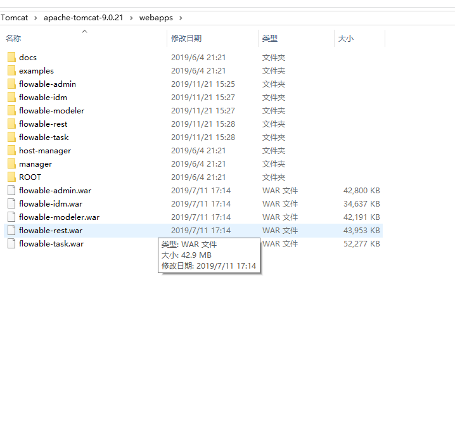Viewport: 455px width, 441px height.
Task: Go to the apache-tomcat-9.0.21 breadcrumb folder
Action: (84, 18)
